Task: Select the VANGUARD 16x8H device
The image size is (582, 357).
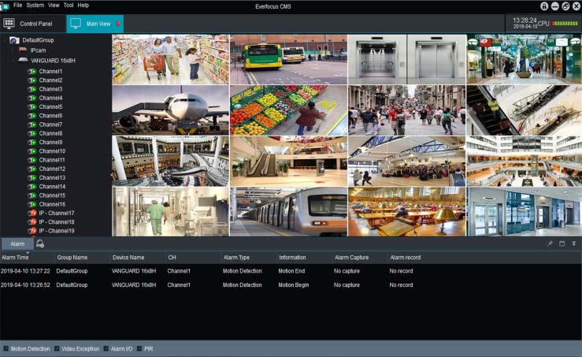Action: 53,61
